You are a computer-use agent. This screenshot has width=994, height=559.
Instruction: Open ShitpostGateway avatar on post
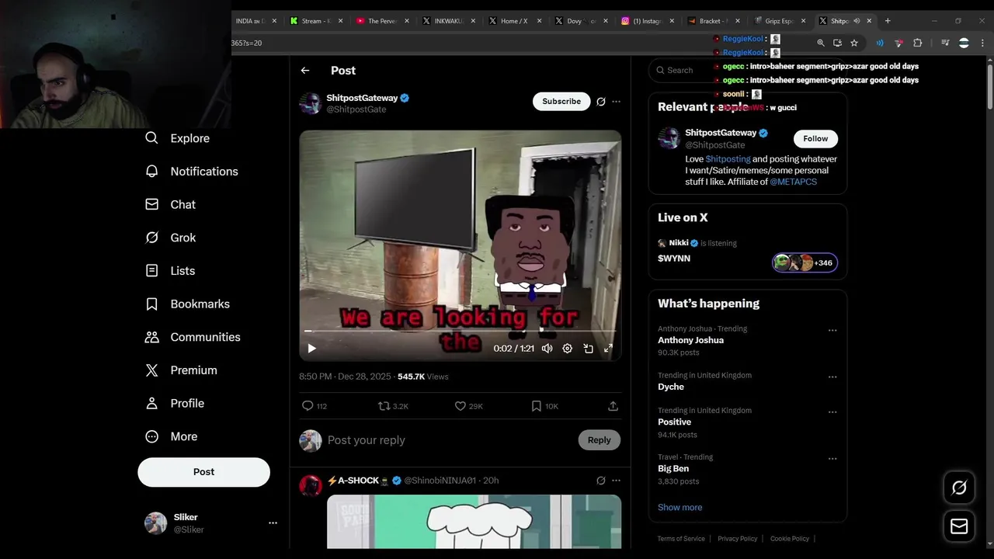311,103
